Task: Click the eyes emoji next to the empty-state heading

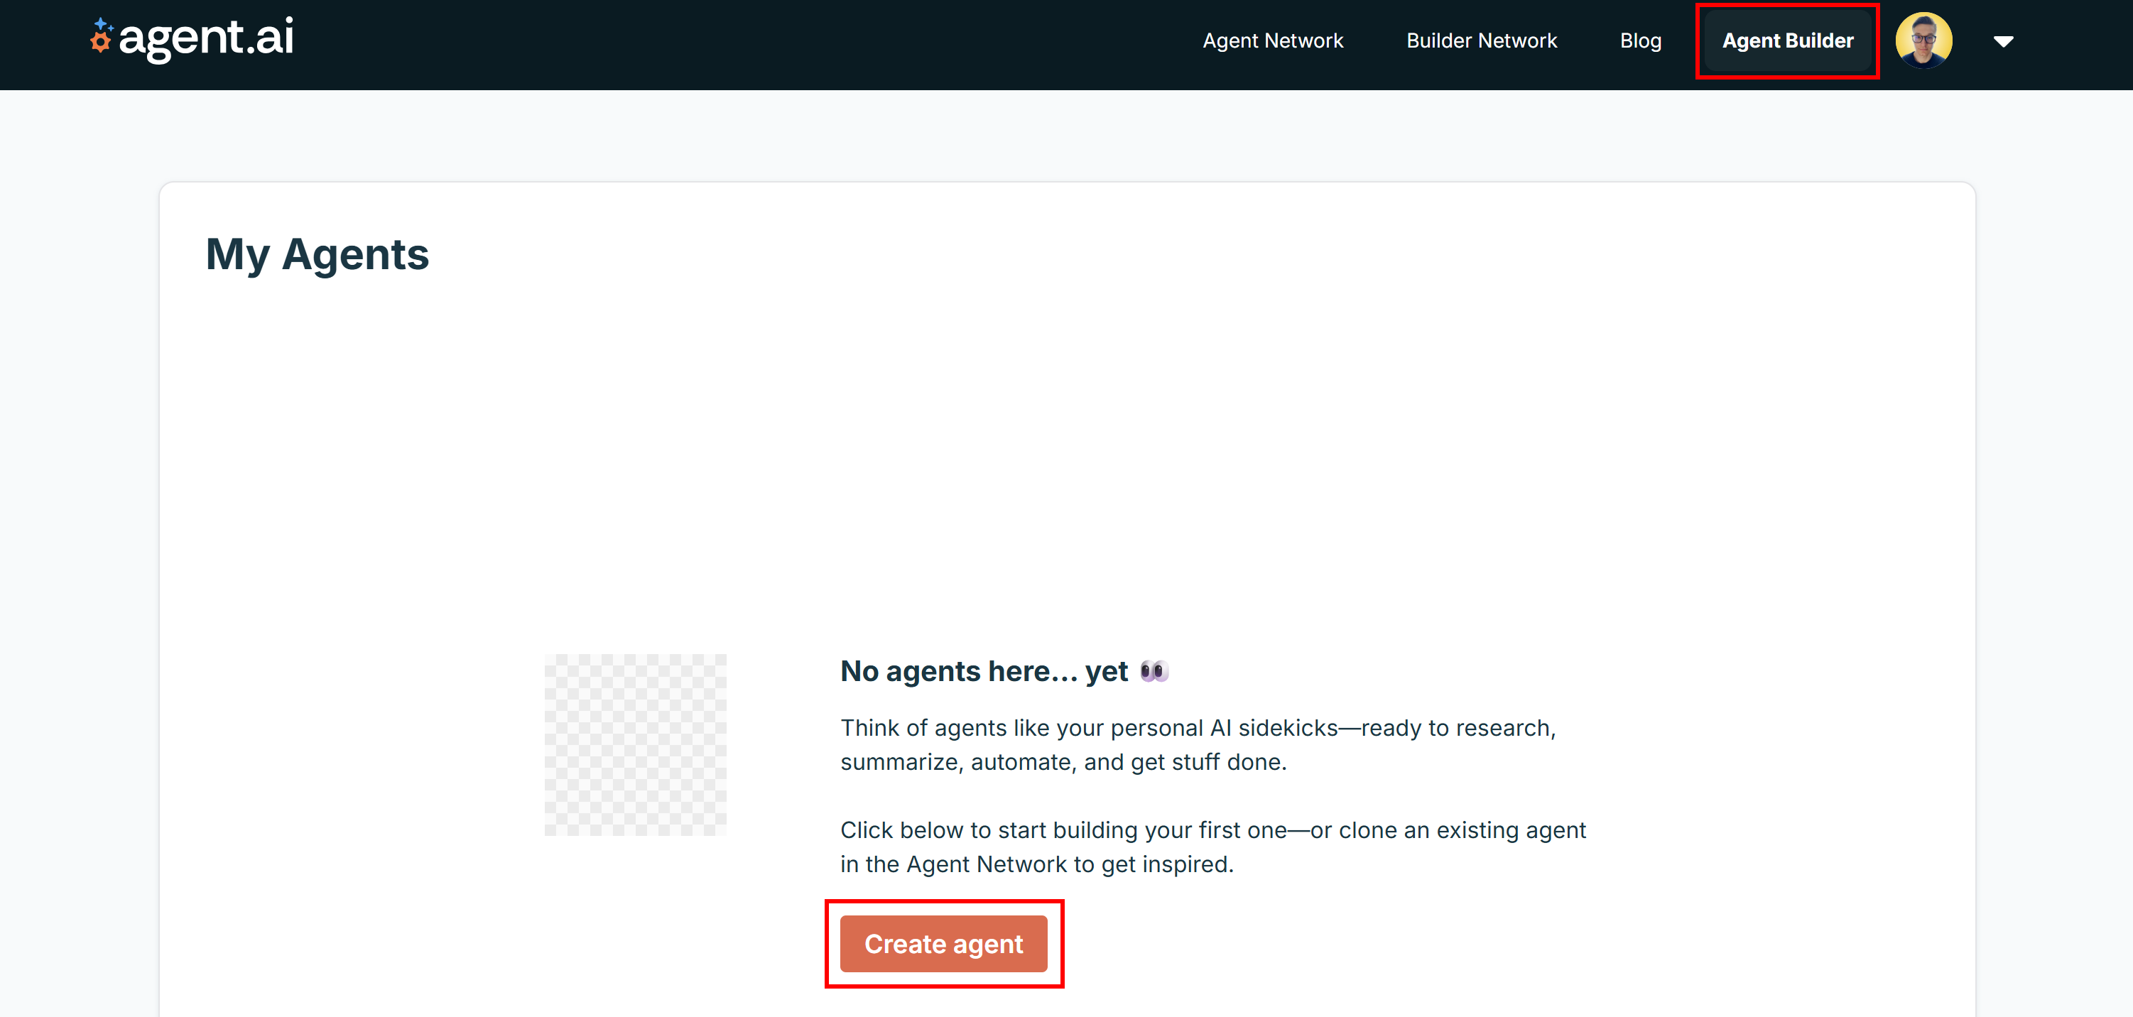Action: click(1155, 671)
